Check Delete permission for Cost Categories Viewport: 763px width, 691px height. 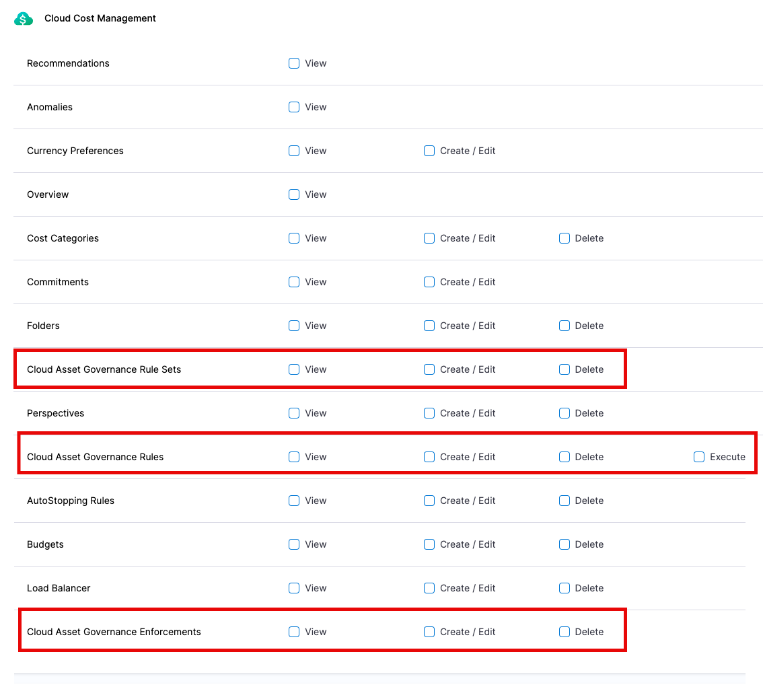(565, 238)
